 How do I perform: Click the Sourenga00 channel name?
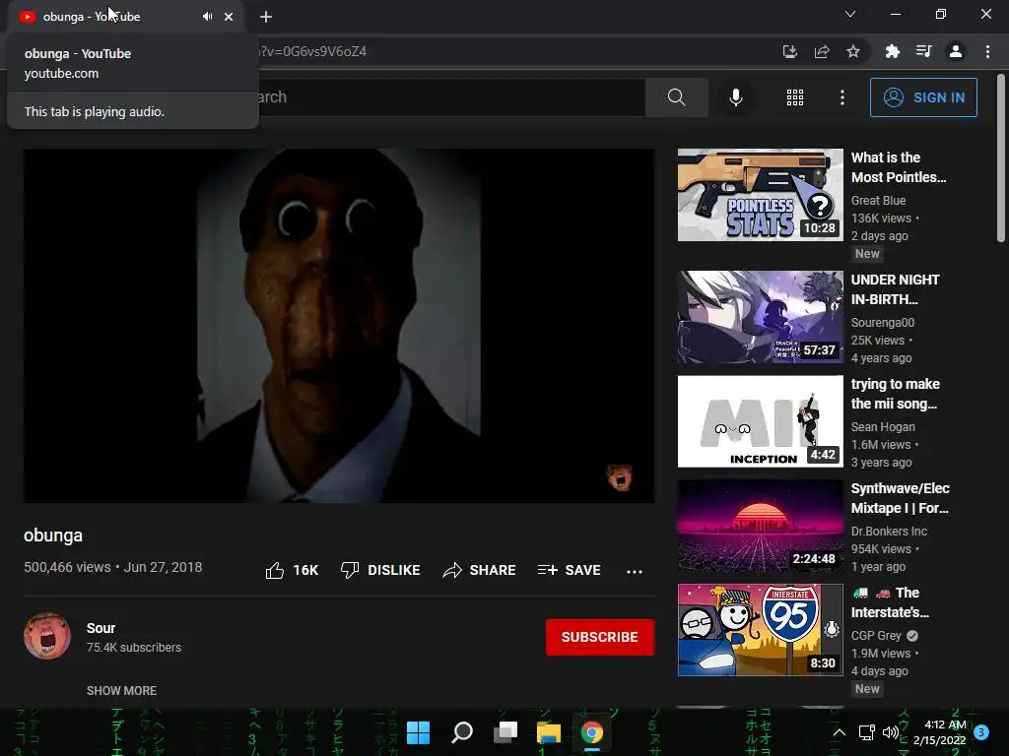[x=882, y=323]
